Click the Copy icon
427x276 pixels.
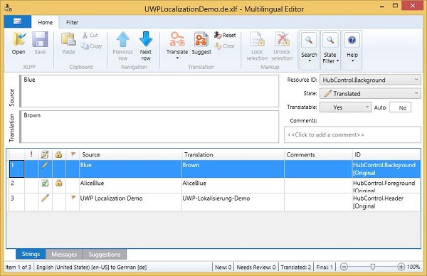click(x=85, y=46)
